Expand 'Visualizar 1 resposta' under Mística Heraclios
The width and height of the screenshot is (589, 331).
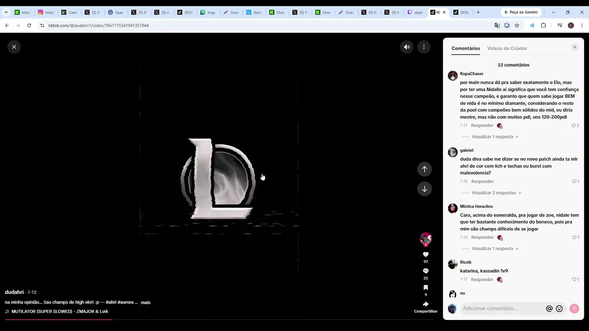click(495, 249)
